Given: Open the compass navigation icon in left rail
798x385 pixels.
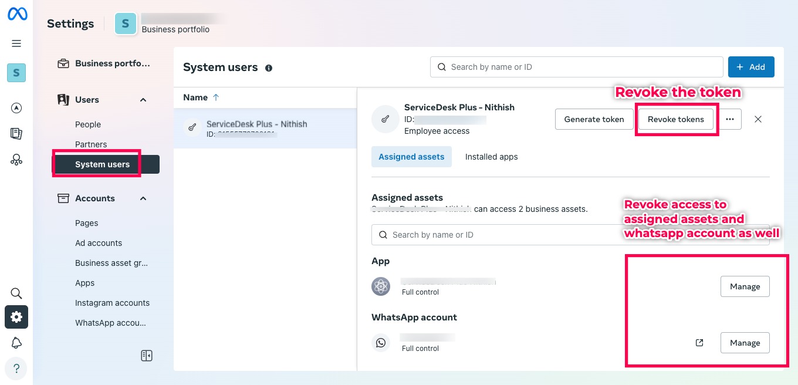Looking at the screenshot, I should (16, 107).
